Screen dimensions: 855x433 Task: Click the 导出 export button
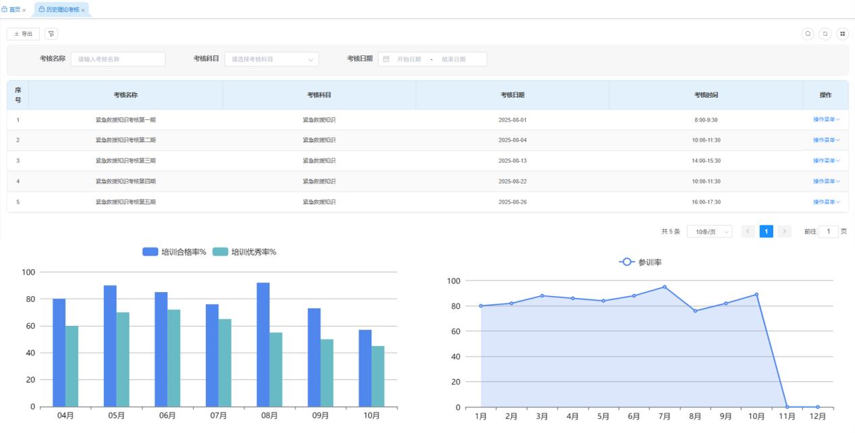coord(24,34)
